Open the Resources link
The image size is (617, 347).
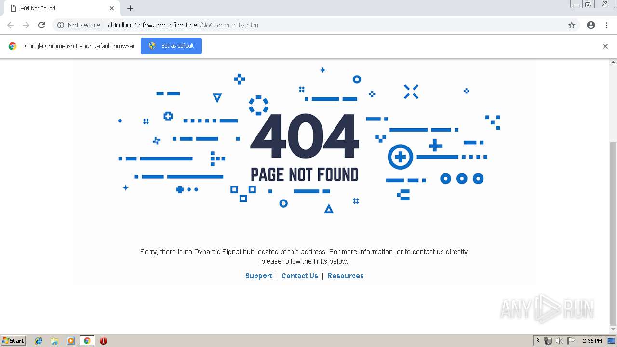[346, 276]
